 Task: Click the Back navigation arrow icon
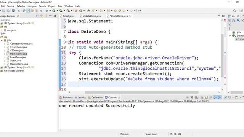click(124, 11)
